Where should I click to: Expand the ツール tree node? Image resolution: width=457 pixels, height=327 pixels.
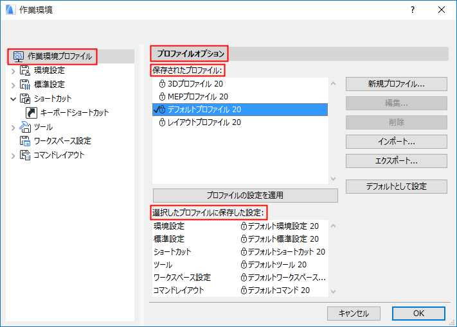click(x=13, y=128)
